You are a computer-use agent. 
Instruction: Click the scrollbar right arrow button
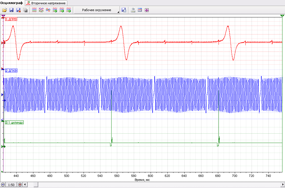(283, 185)
